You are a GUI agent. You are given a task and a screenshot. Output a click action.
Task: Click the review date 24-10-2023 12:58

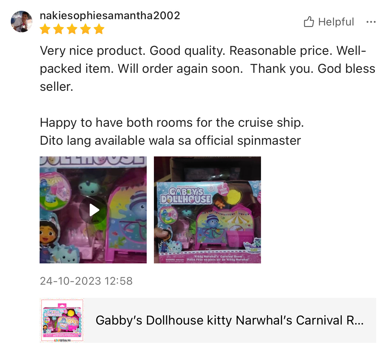coord(86,281)
